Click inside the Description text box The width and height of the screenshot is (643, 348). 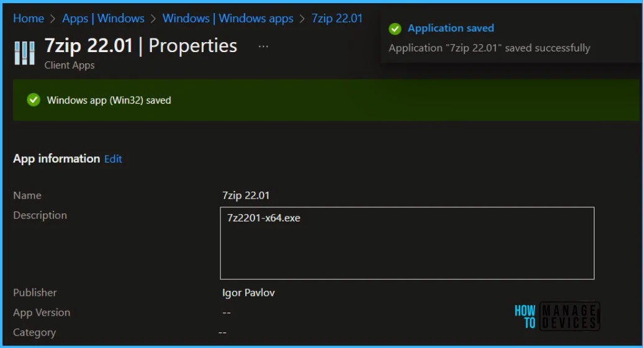coord(407,243)
